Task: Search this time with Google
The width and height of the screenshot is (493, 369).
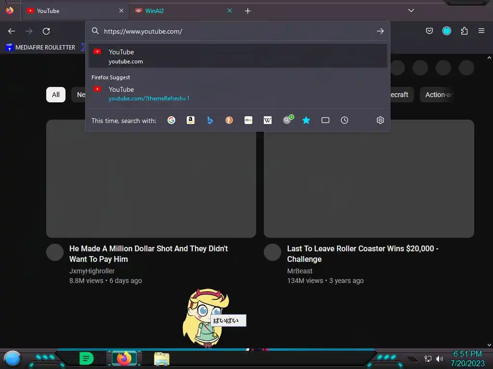Action: point(171,120)
